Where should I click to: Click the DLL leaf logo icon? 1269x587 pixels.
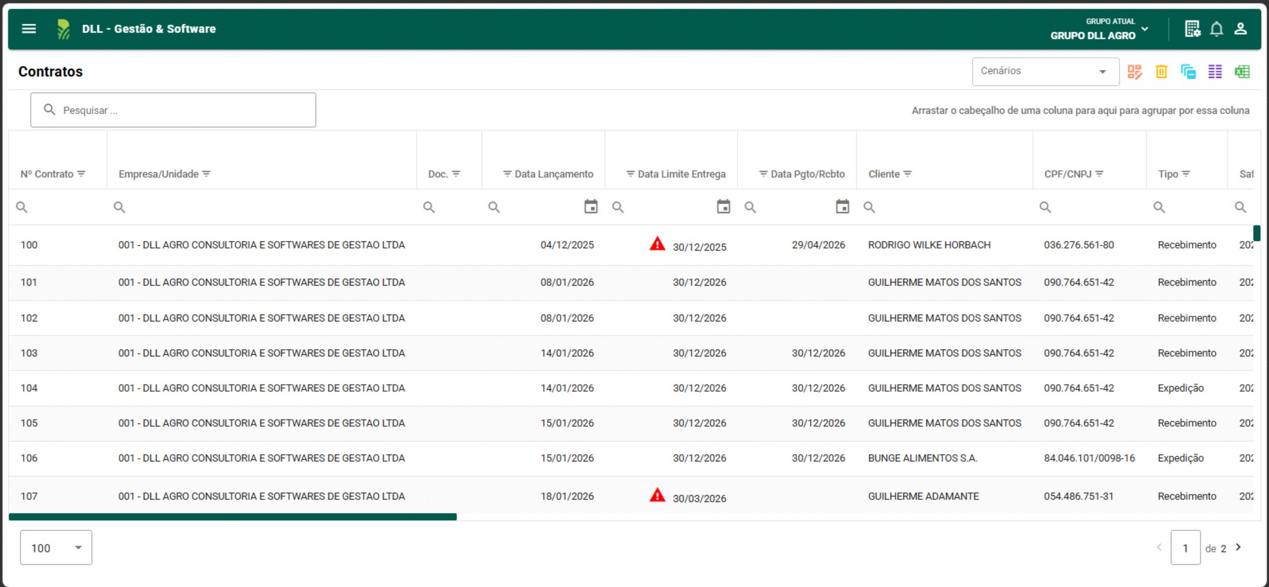point(63,29)
